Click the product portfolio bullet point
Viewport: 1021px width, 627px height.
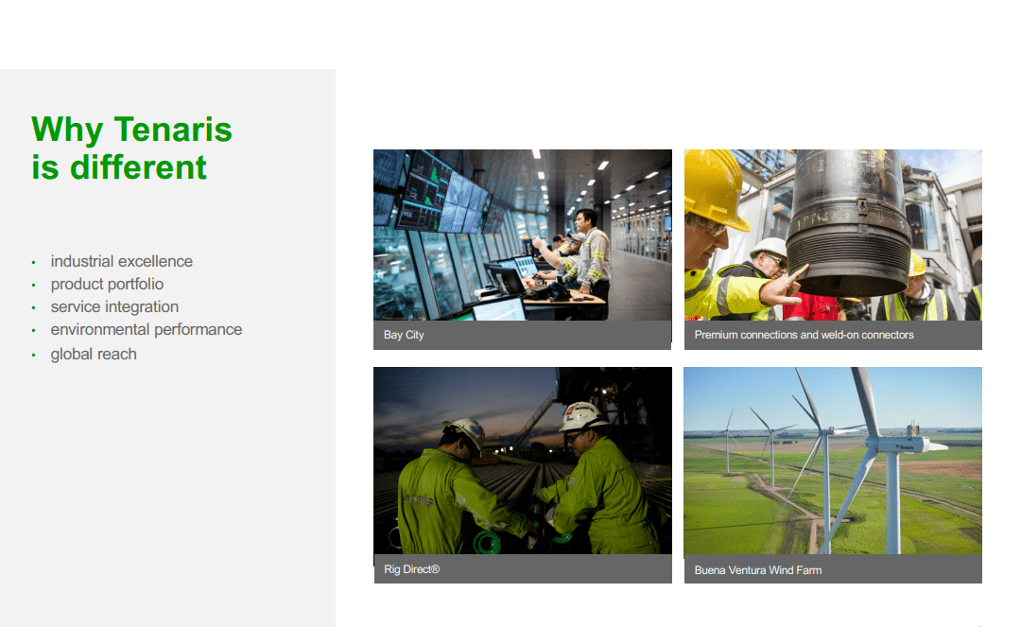pyautogui.click(x=107, y=284)
